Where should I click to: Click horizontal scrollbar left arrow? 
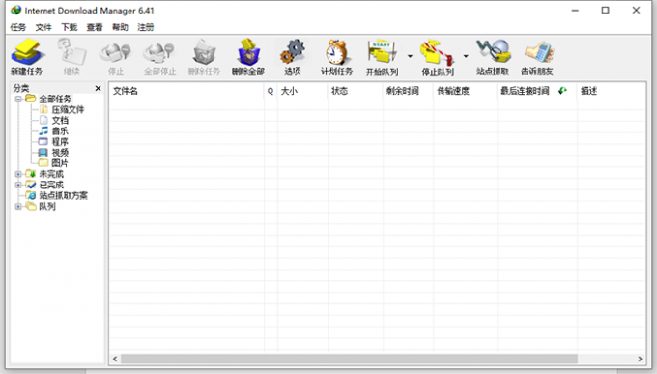[115, 359]
